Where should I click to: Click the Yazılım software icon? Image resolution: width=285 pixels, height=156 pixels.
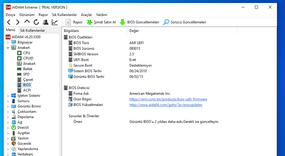click(14, 138)
